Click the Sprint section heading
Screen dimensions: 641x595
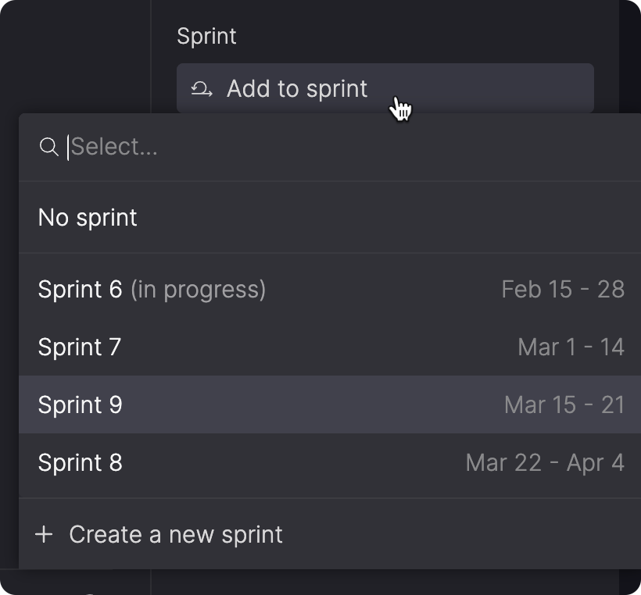pos(206,37)
